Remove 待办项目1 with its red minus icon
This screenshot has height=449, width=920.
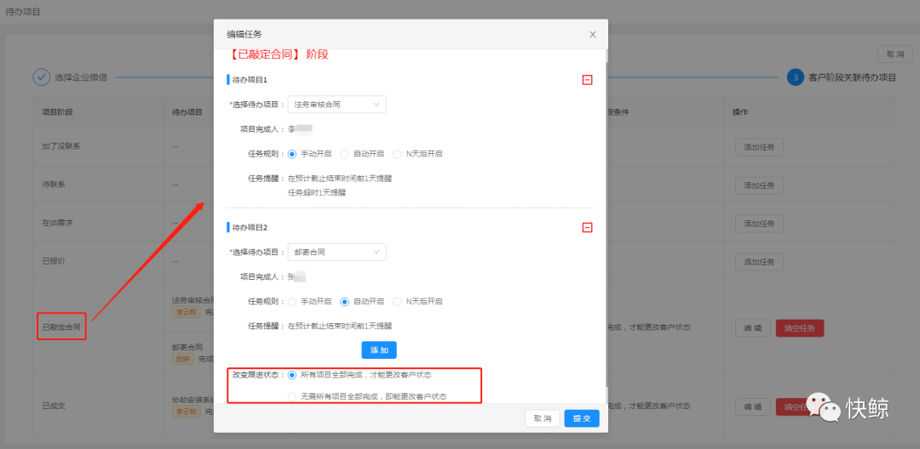tap(587, 80)
